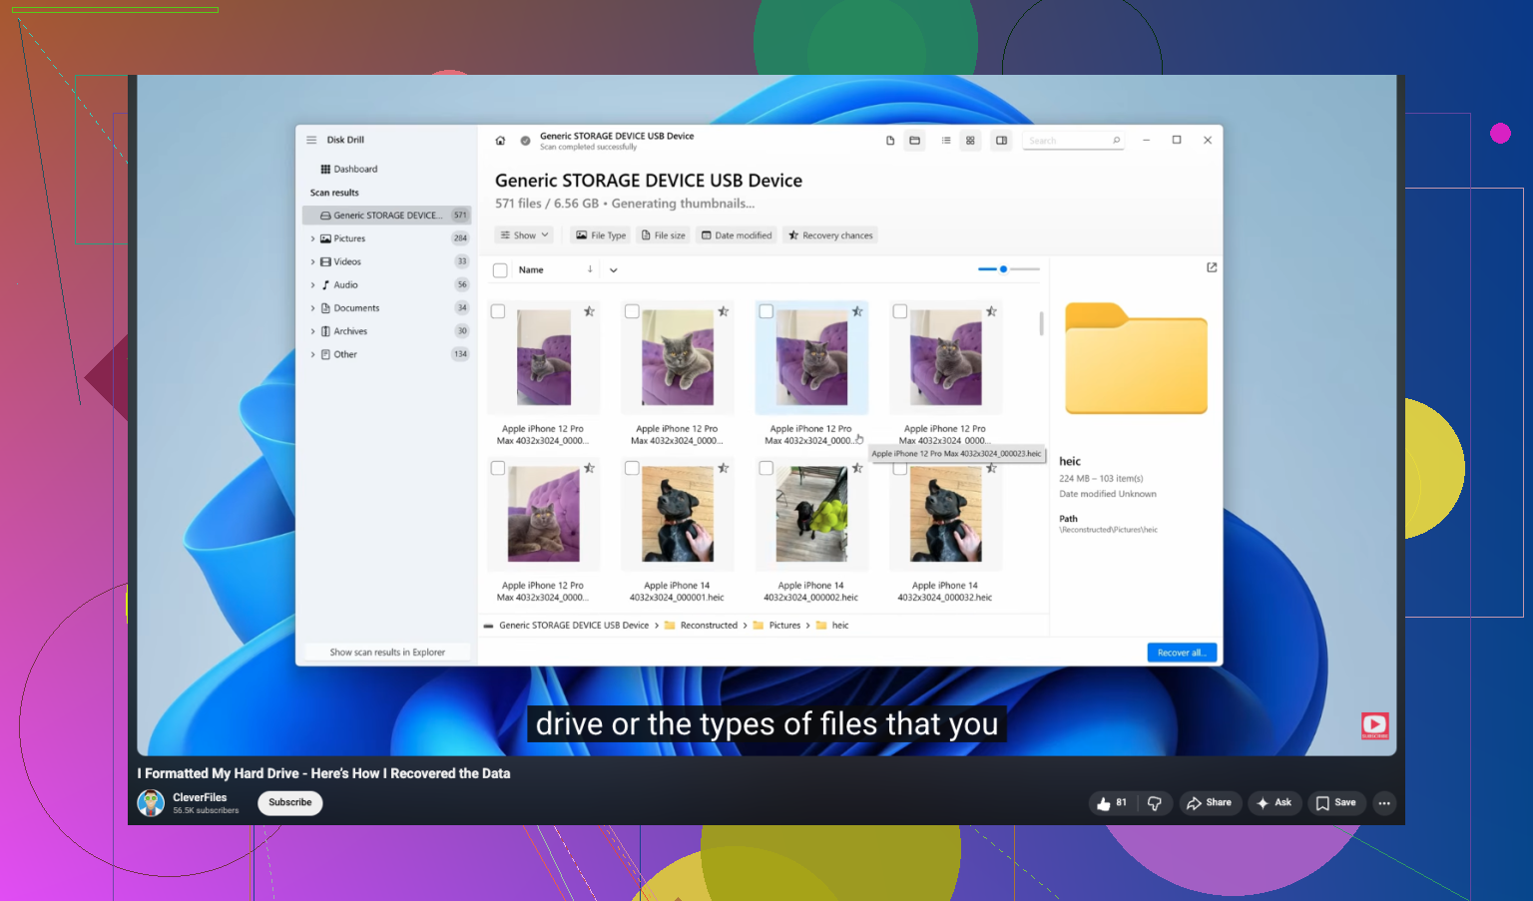The width and height of the screenshot is (1533, 901).
Task: Click the red subscribe watermark on video
Action: click(1374, 726)
